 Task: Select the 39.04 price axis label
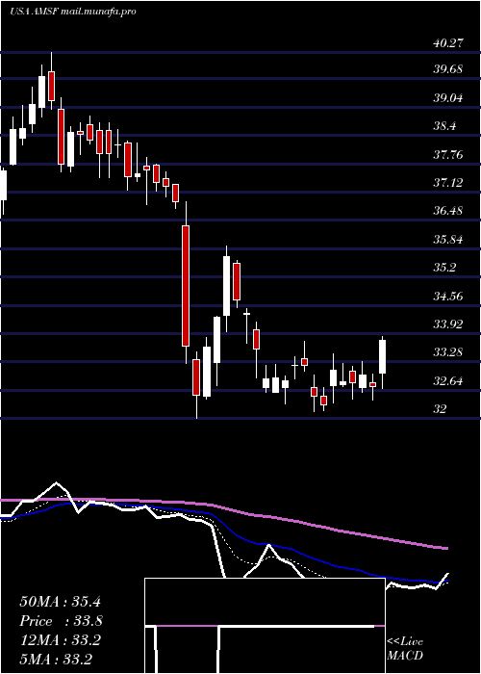coord(448,97)
